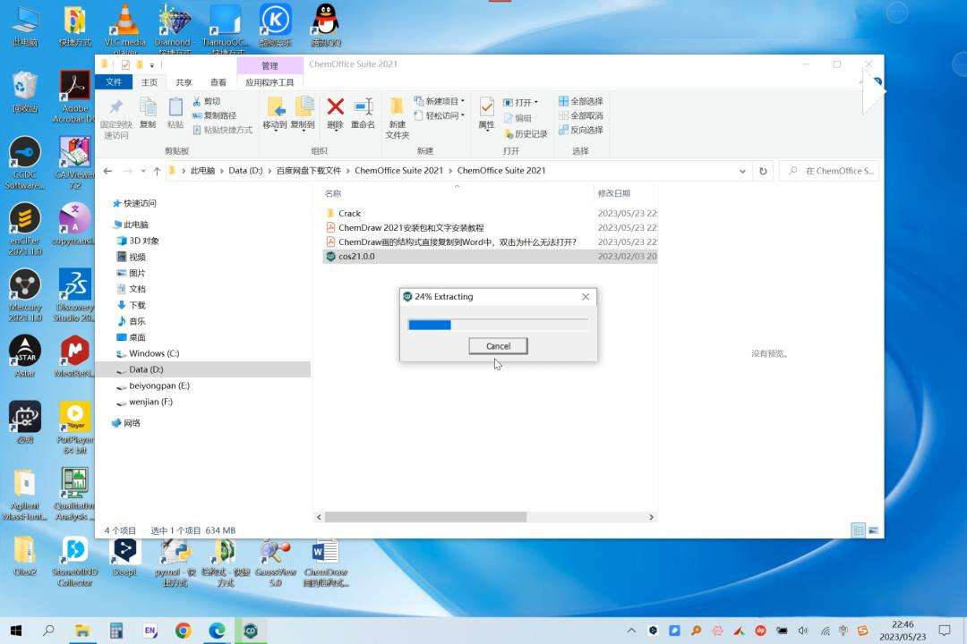The height and width of the screenshot is (644, 967).
Task: Click Select All in the ribbon
Action: (x=581, y=101)
